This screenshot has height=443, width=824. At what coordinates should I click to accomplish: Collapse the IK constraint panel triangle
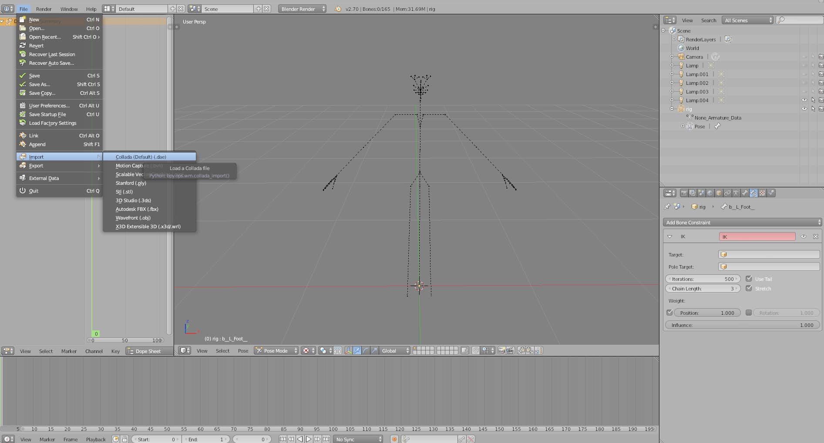tap(669, 236)
